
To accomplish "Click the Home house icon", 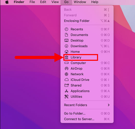I will [x=66, y=51].
